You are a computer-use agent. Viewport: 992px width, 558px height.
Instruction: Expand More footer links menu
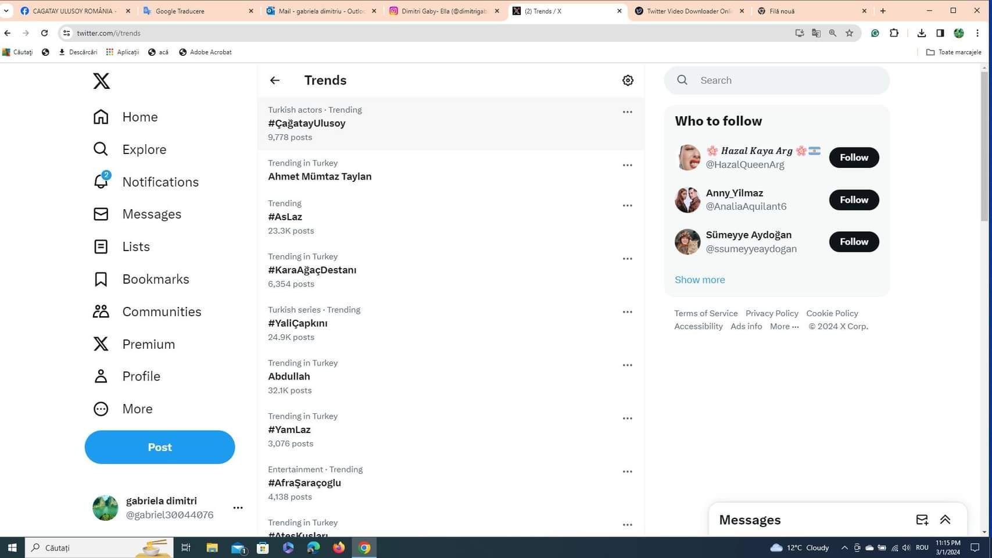point(784,327)
